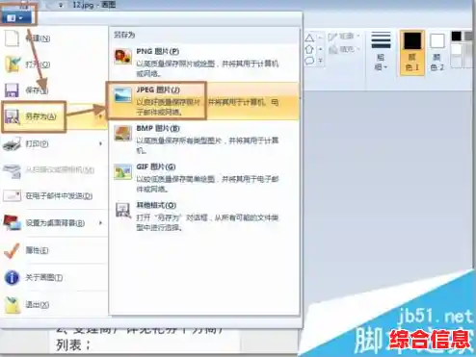The height and width of the screenshot is (357, 476).
Task: Click the Open (打开) folder icon
Action: click(13, 64)
